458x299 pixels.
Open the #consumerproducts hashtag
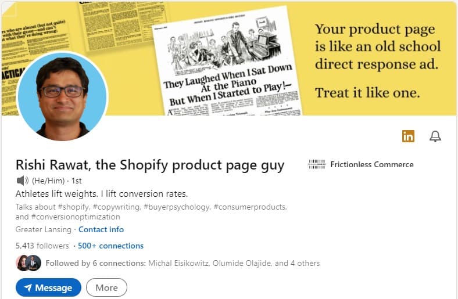[x=250, y=207]
